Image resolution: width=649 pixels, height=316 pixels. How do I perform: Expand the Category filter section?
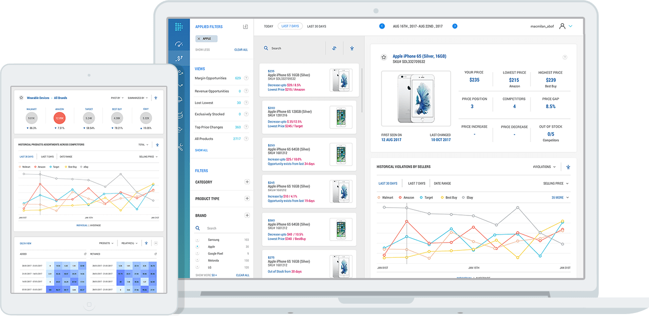(x=247, y=182)
